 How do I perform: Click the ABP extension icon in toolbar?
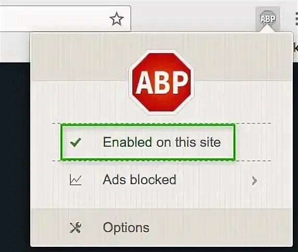268,19
